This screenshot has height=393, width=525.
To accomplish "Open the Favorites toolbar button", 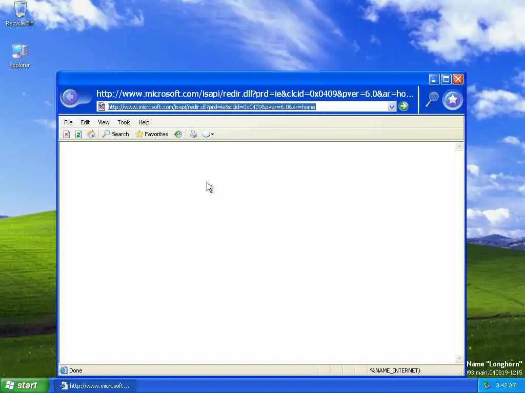I will point(152,134).
